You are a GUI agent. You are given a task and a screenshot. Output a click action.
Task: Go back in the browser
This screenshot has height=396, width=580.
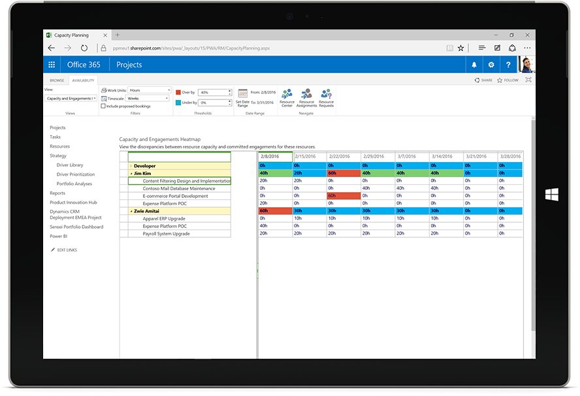point(52,48)
